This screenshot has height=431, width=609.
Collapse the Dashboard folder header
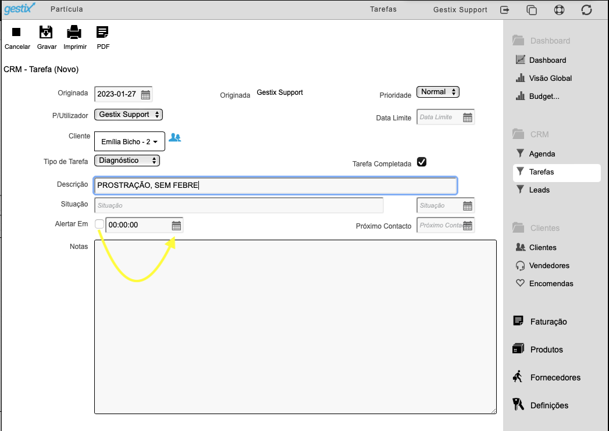point(541,40)
